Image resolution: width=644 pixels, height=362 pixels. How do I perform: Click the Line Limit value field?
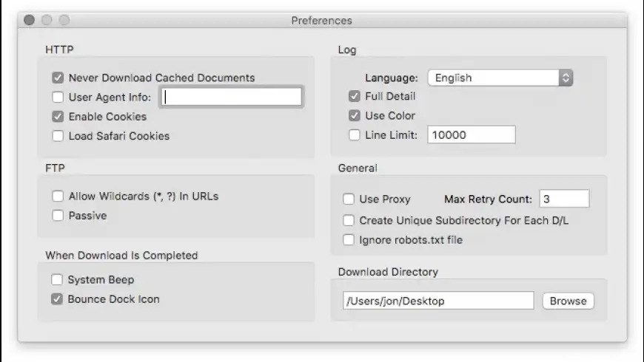pyautogui.click(x=471, y=135)
